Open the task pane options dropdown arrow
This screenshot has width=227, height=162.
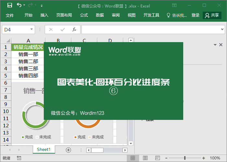pyautogui.click(x=214, y=45)
